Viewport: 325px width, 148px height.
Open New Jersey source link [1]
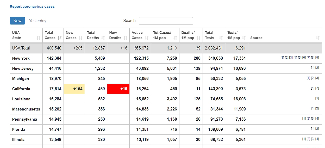[x=312, y=68]
